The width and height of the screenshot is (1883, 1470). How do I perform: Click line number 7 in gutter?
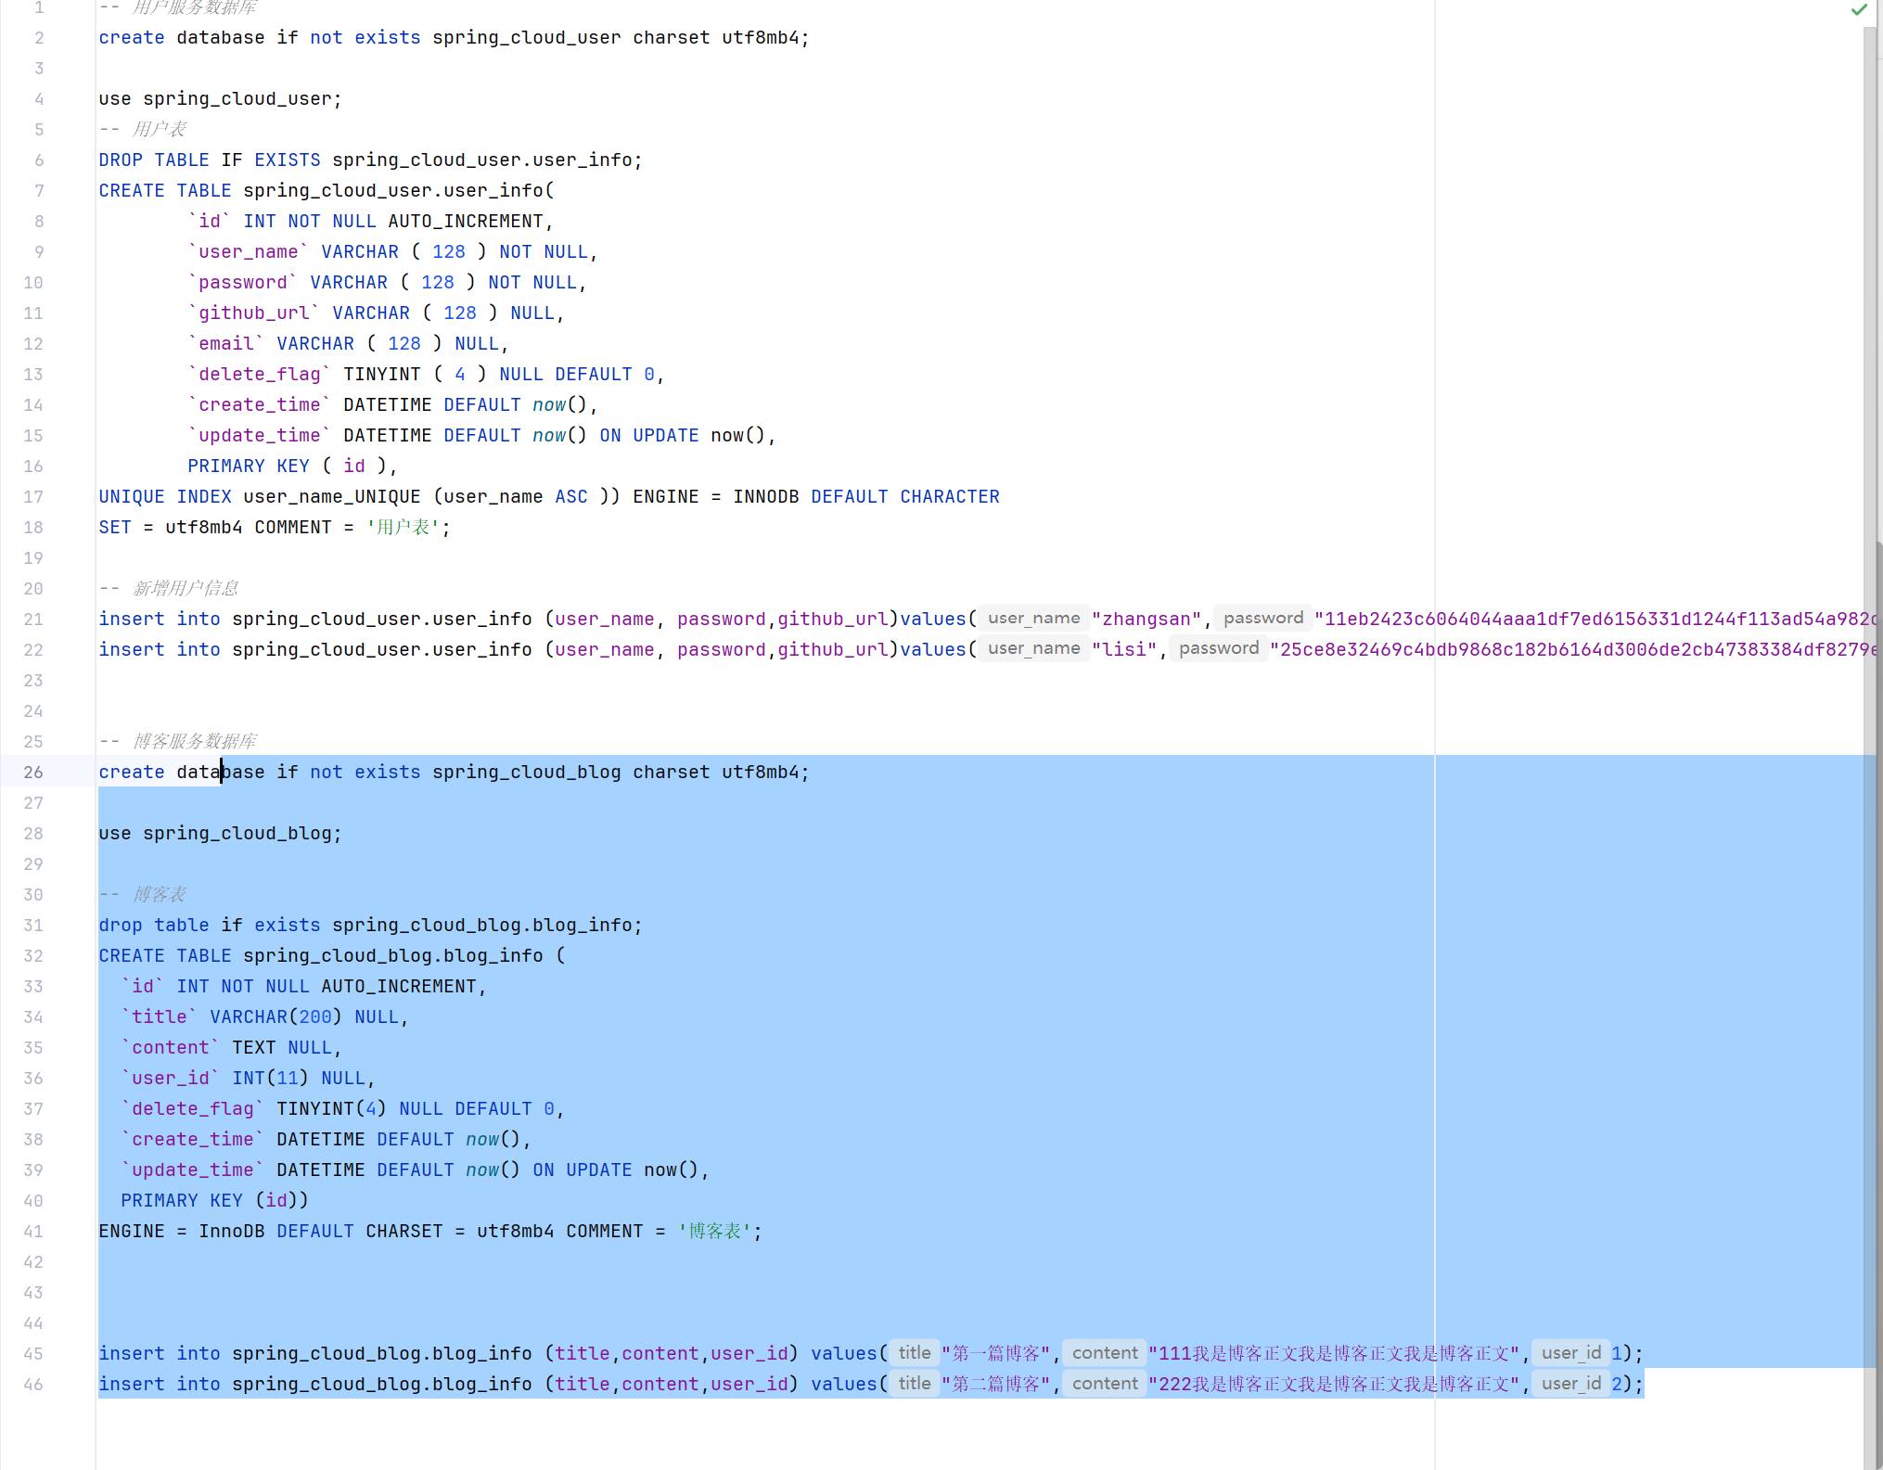tap(39, 190)
